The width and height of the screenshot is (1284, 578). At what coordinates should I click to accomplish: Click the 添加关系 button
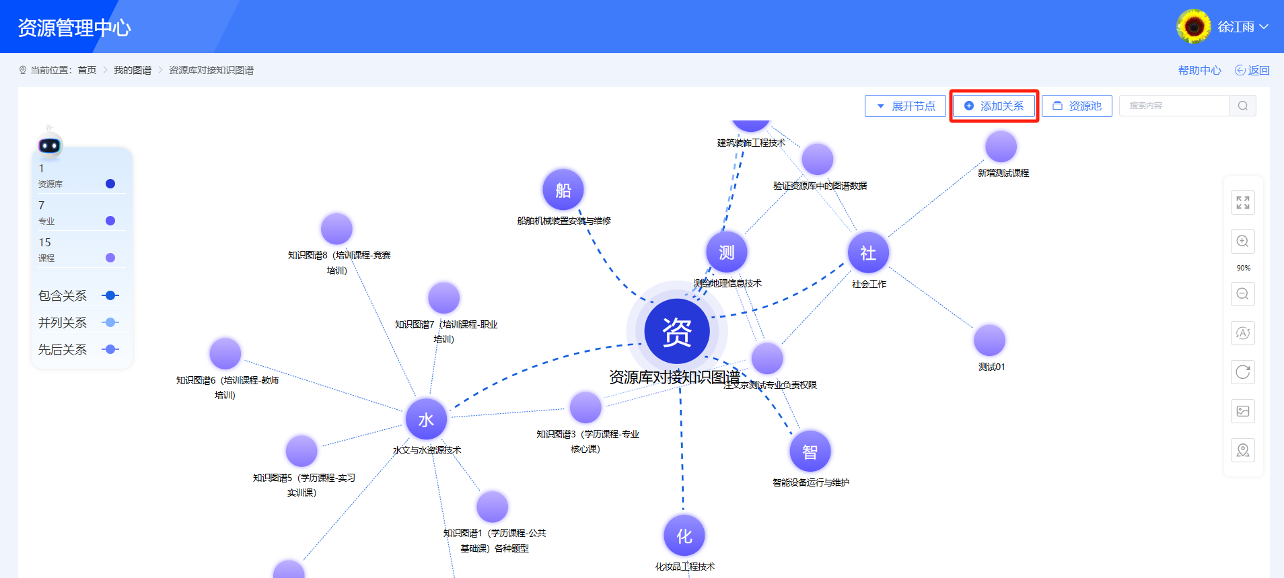994,106
